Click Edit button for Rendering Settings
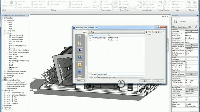 click(x=192, y=74)
